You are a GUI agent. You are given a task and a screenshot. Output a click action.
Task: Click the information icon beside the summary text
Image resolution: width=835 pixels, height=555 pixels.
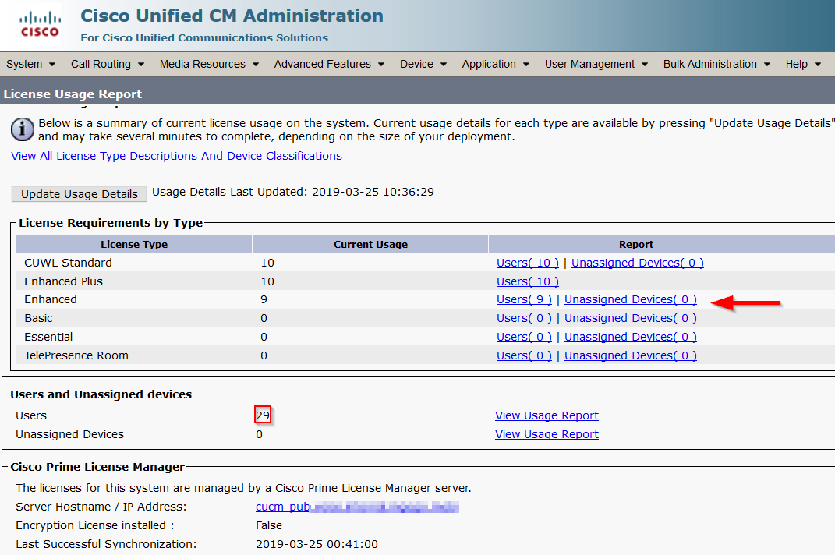pyautogui.click(x=23, y=130)
